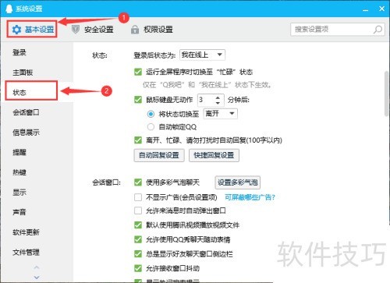Switch to the 安全设置 tab
Image resolution: width=390 pixels, height=283 pixels.
point(93,30)
